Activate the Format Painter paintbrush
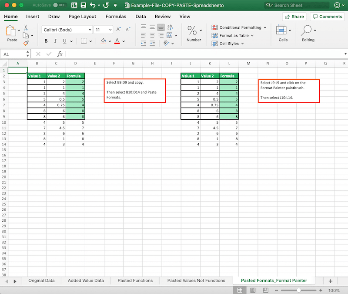Image resolution: width=348 pixels, height=294 pixels. [26, 43]
